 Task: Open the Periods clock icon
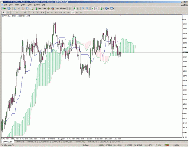(x=106, y=8)
